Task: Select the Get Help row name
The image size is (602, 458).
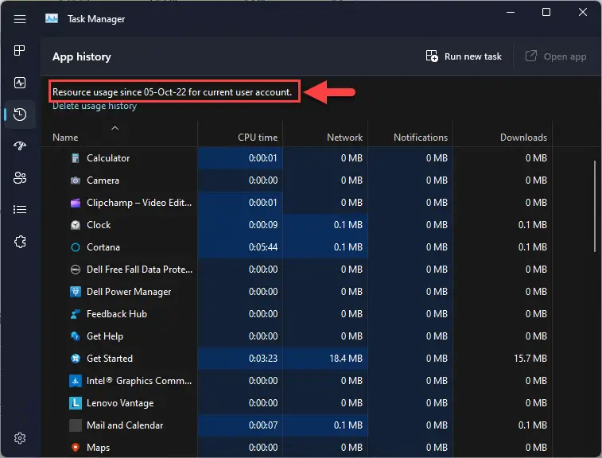Action: pyautogui.click(x=105, y=336)
